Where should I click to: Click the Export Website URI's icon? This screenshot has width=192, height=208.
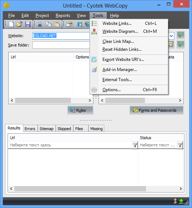[94, 59]
